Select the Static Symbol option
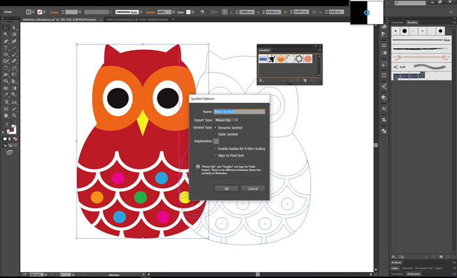 pyautogui.click(x=216, y=134)
